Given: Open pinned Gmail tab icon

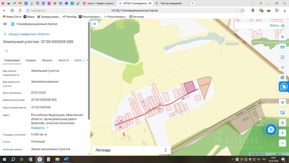Looking at the screenshot, I should click(14, 3).
